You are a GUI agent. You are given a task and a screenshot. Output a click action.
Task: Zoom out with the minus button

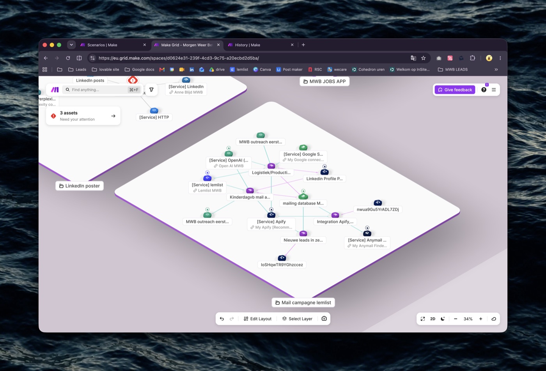(456, 319)
